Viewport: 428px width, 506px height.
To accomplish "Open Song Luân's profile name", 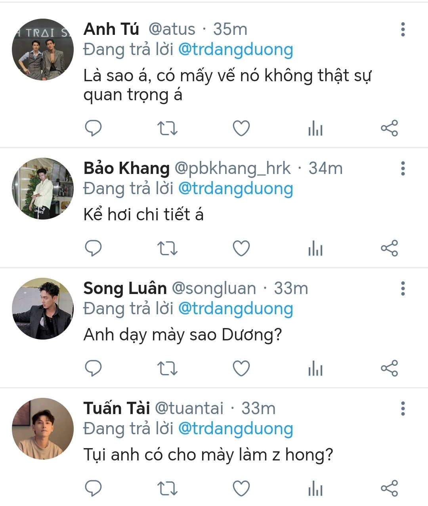I will point(125,288).
